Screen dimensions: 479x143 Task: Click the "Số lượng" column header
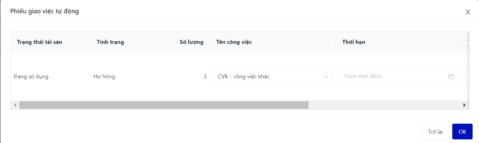[191, 42]
